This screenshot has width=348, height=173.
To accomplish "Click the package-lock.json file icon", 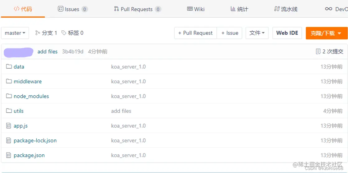I will [x=9, y=140].
